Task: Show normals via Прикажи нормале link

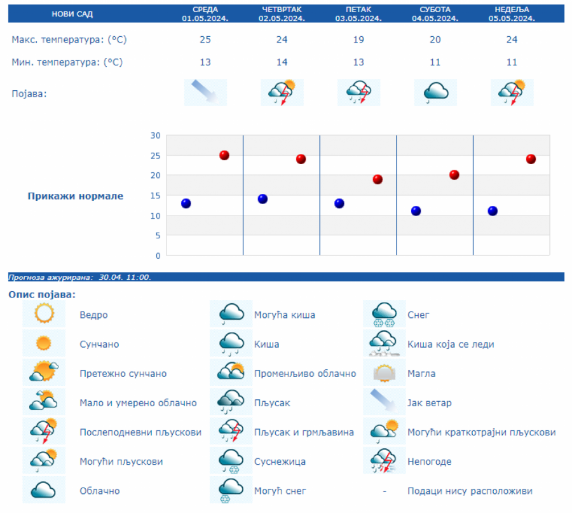Action: click(75, 196)
